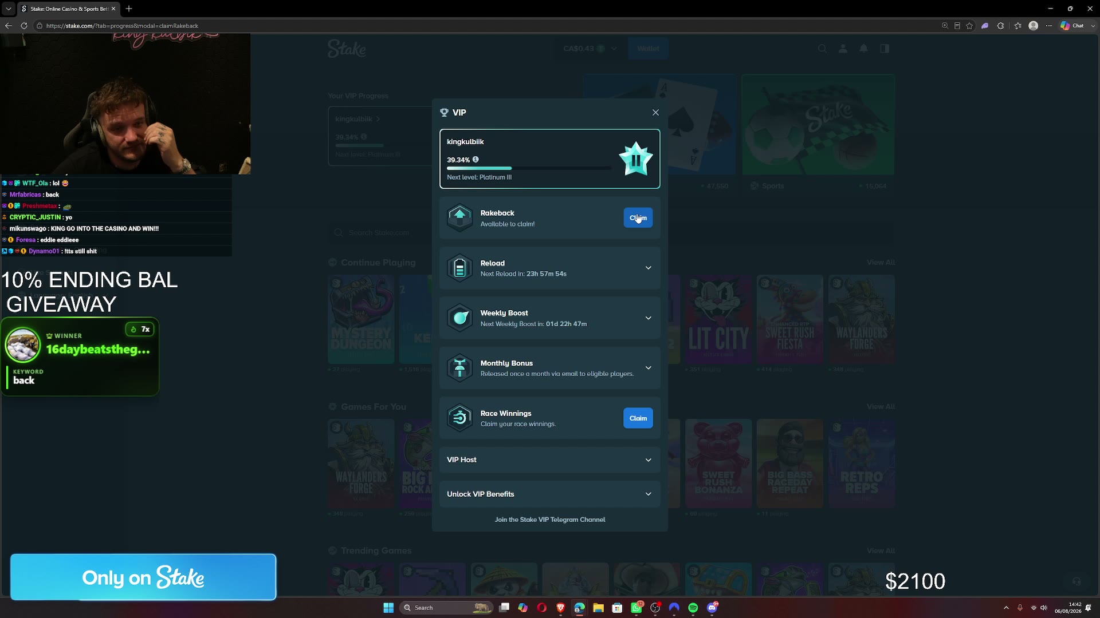Open the Retro Reps game thumbnail
Viewport: 1100px width, 618px height.
tap(862, 463)
